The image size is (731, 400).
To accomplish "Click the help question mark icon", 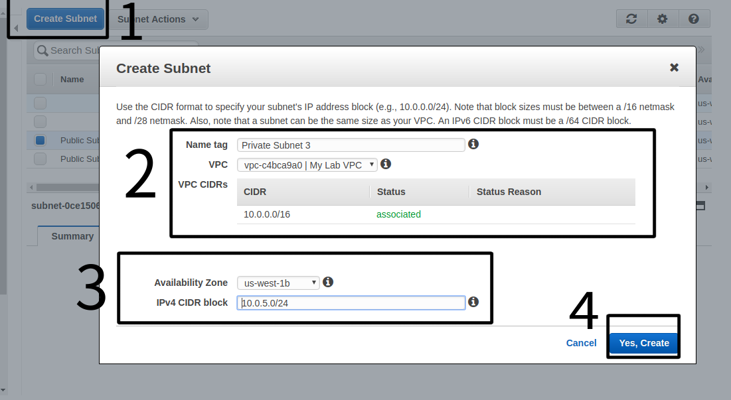I will pyautogui.click(x=694, y=19).
